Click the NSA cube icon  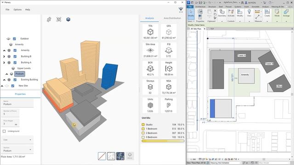click(x=169, y=87)
